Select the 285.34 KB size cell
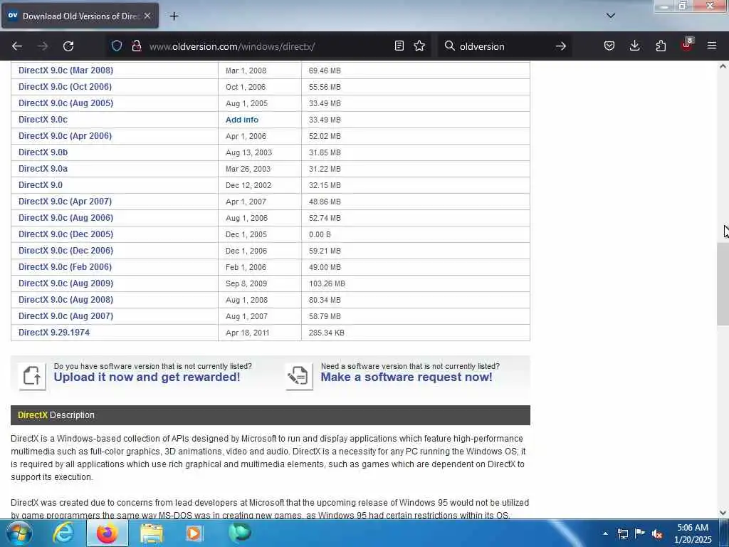This screenshot has height=547, width=729. (416, 333)
